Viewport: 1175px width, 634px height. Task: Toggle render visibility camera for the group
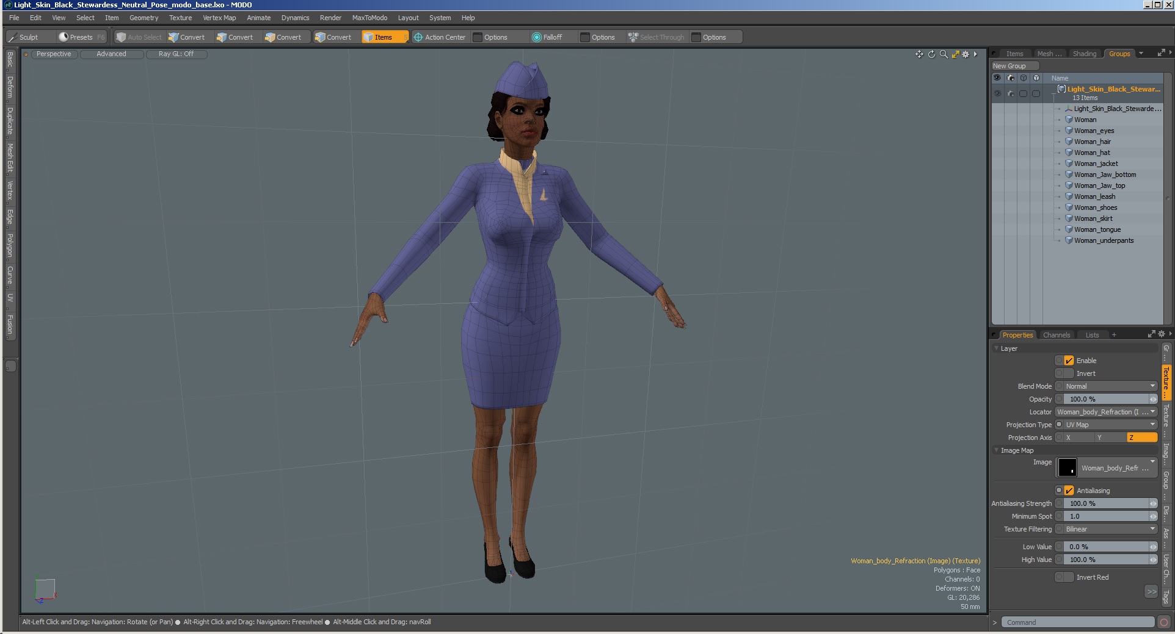tap(1010, 93)
